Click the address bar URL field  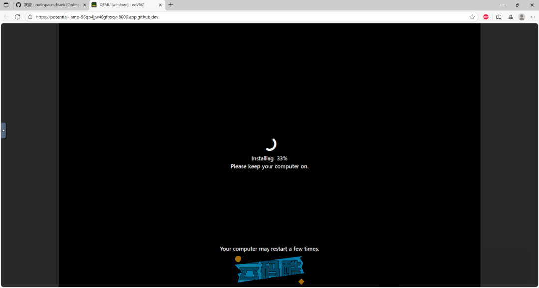(x=200, y=17)
